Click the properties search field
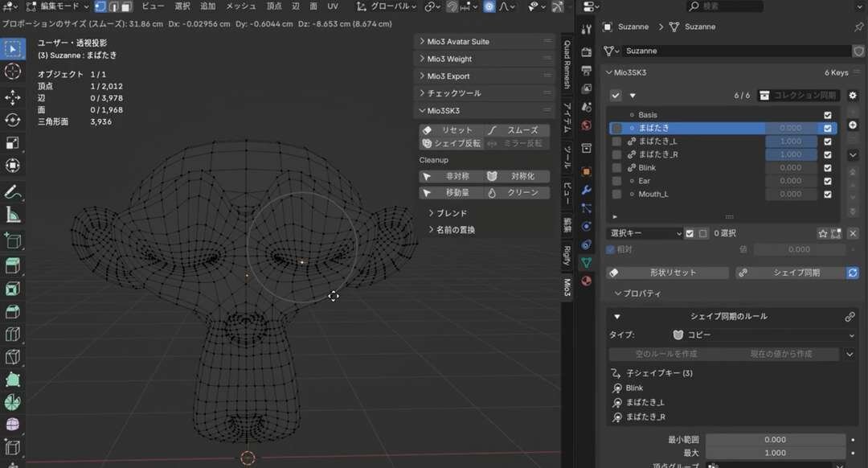 point(724,6)
